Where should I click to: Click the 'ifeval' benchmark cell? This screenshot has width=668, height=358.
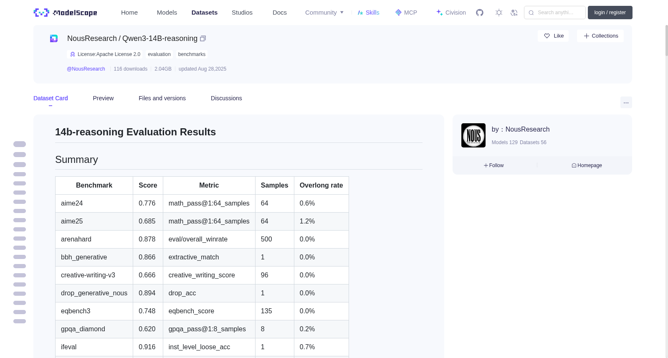94,347
